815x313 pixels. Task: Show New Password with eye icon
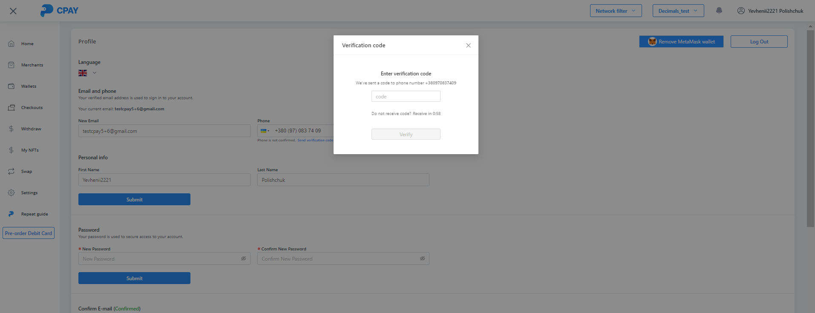click(x=244, y=258)
